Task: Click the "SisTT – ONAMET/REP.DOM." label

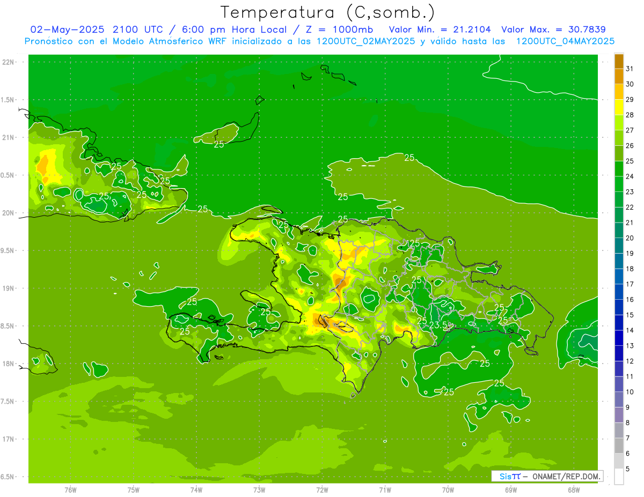Action: pyautogui.click(x=547, y=476)
